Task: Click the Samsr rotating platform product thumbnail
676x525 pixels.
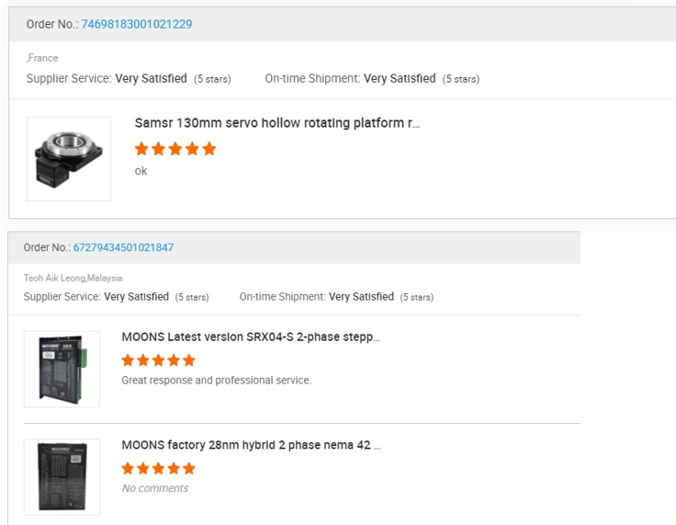Action: (69, 158)
